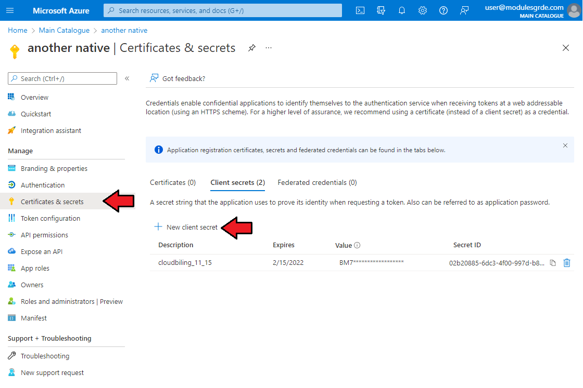583x388 pixels.
Task: Open Branding & properties
Action: pos(54,168)
